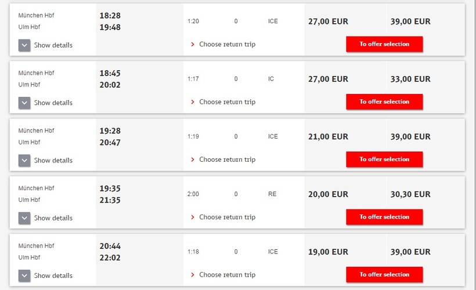Viewport: 476px width, 290px height.
Task: Select the 30,30 EUR flexible fare
Action: [x=410, y=194]
